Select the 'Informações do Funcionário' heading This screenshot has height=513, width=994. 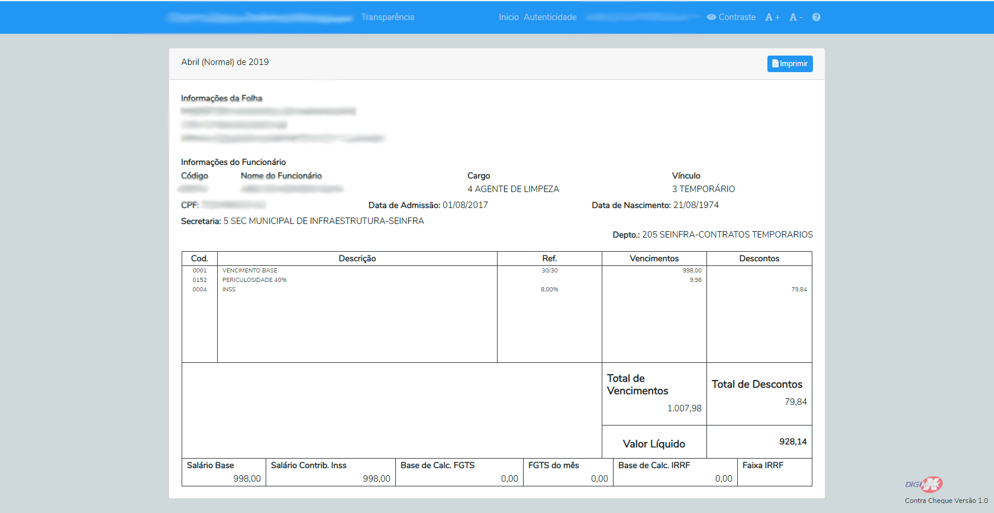(x=234, y=162)
